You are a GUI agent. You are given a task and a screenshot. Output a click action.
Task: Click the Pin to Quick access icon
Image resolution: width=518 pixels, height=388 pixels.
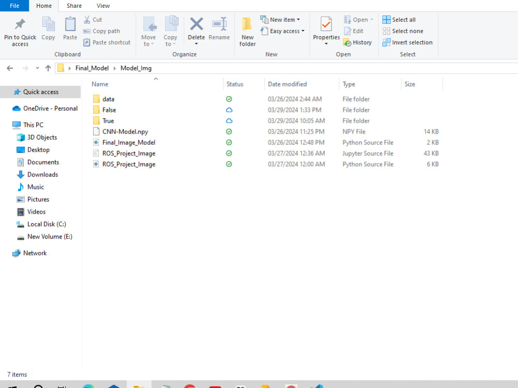point(20,24)
